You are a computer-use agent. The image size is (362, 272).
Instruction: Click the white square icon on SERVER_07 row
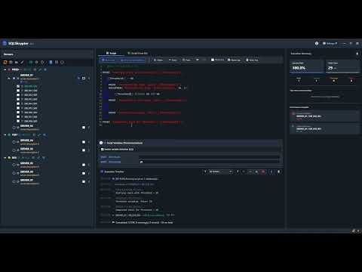(84, 181)
